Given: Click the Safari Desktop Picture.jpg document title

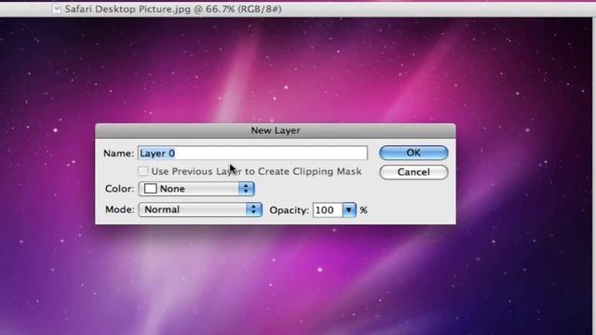Looking at the screenshot, I should 173,9.
